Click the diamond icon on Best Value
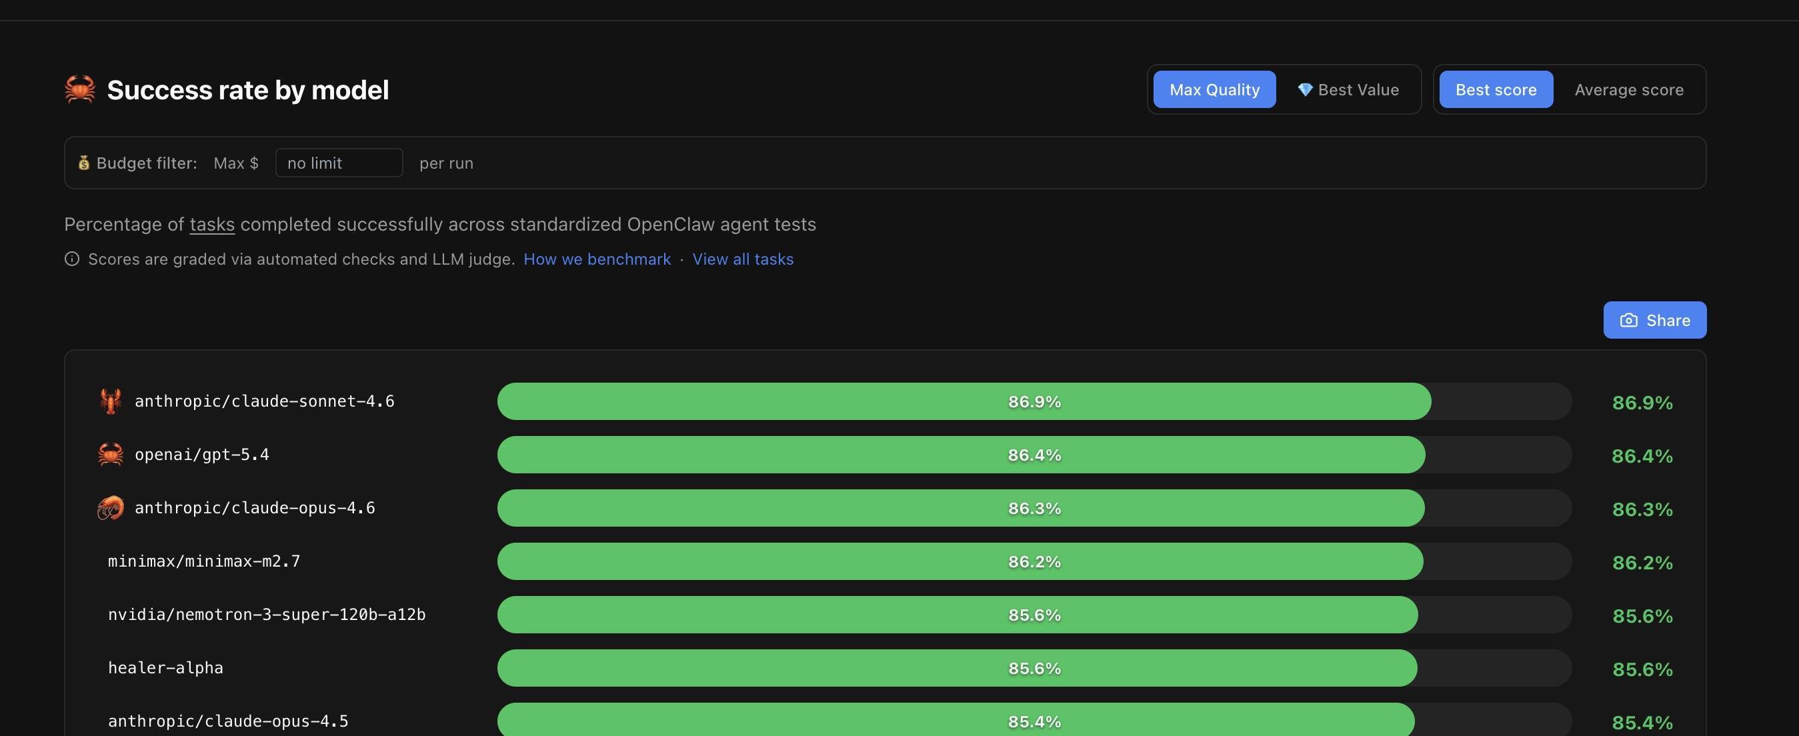The image size is (1799, 736). 1304,89
